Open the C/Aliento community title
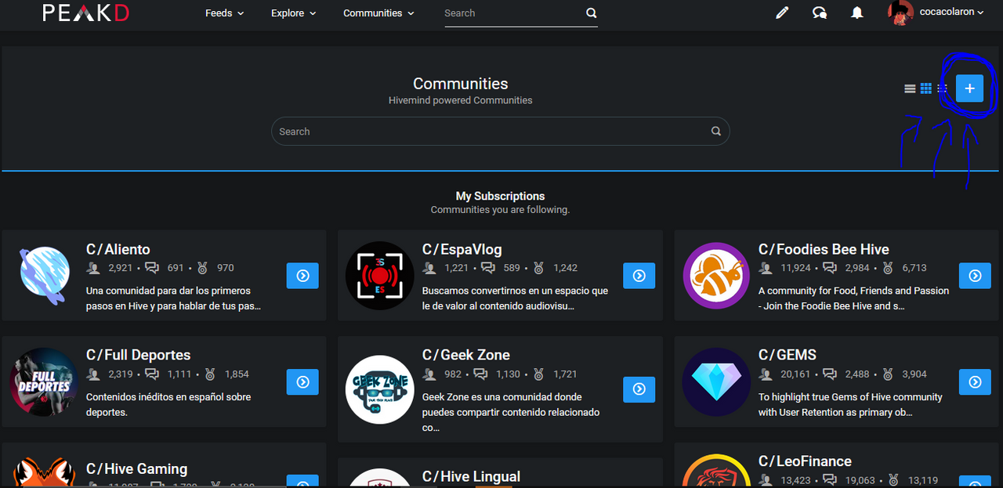Viewport: 1003px width, 488px height. (118, 250)
